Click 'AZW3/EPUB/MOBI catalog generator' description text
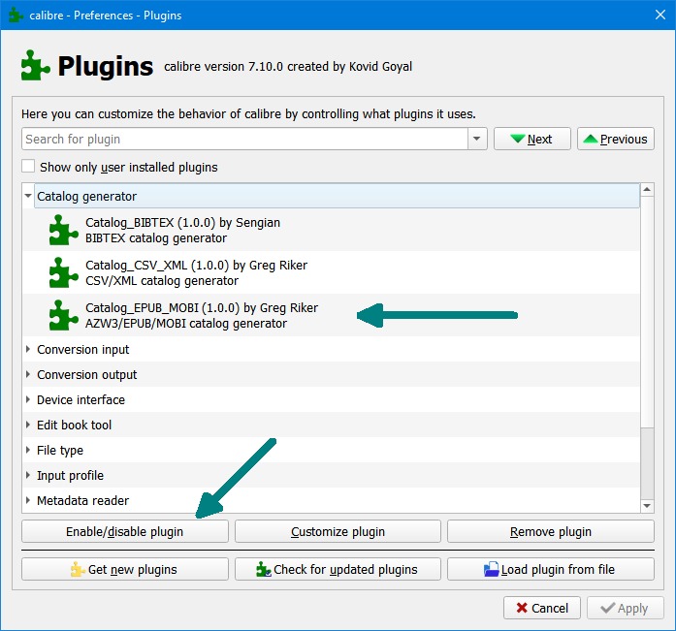676x631 pixels. pyautogui.click(x=186, y=324)
